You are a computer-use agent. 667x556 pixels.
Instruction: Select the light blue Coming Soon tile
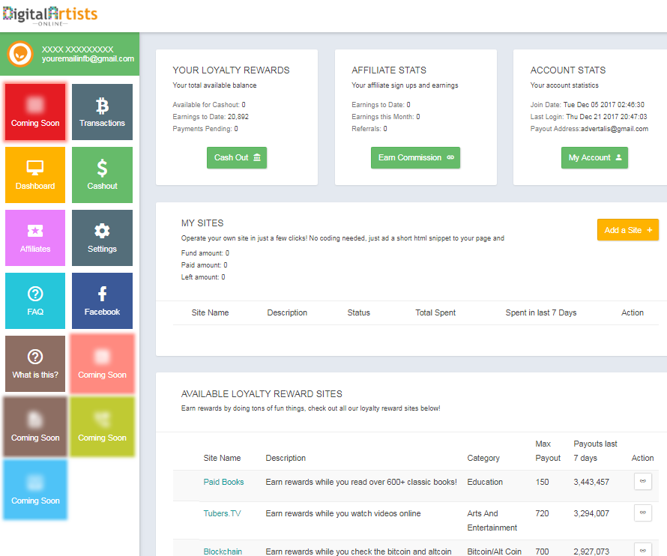[35, 489]
